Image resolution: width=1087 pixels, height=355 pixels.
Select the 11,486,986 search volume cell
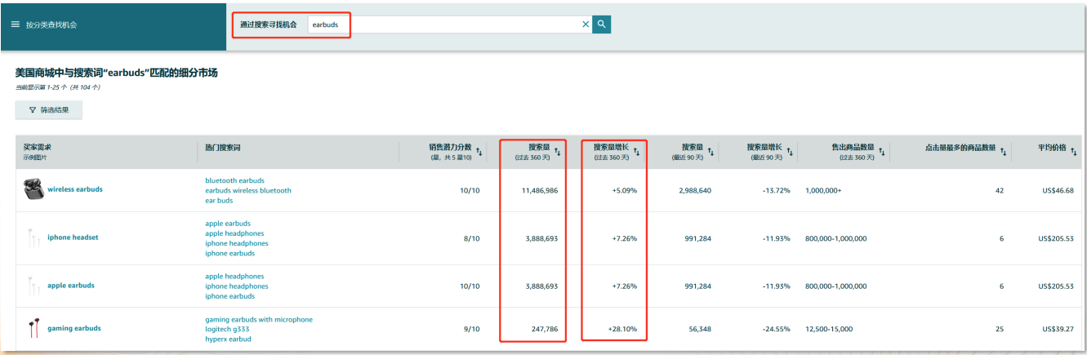(539, 190)
